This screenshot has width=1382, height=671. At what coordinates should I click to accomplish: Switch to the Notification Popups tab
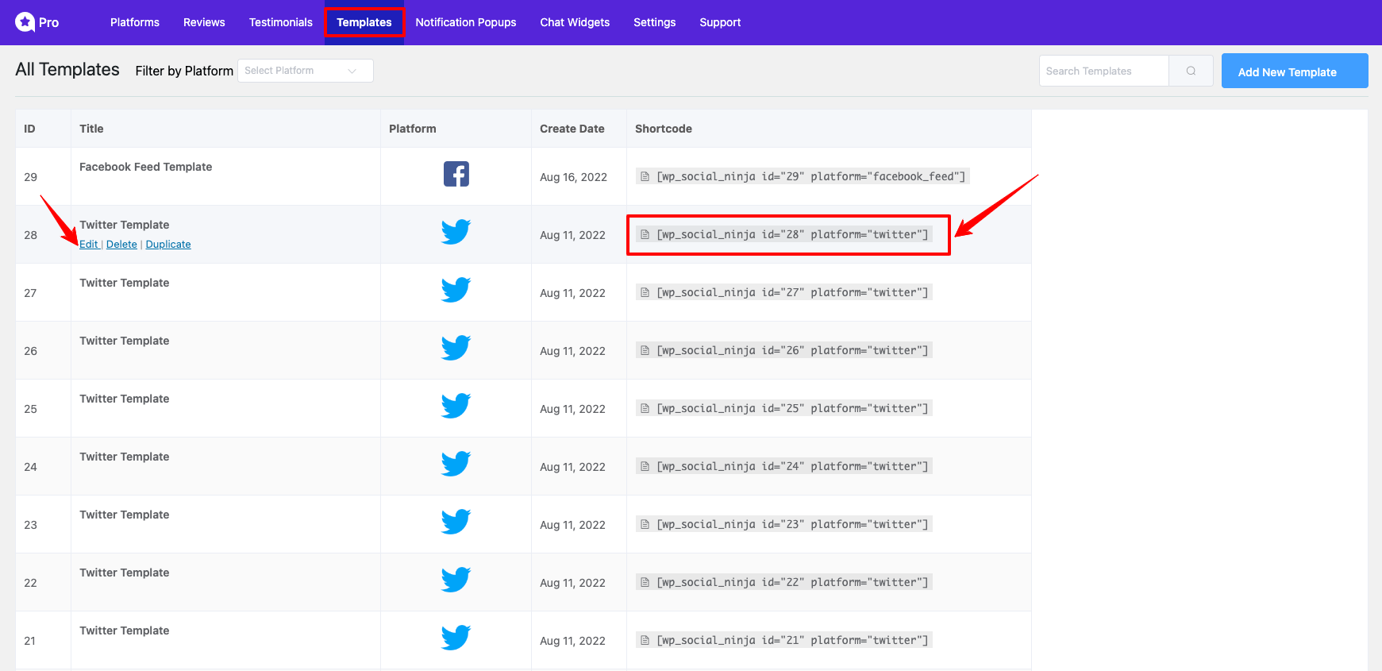[466, 22]
